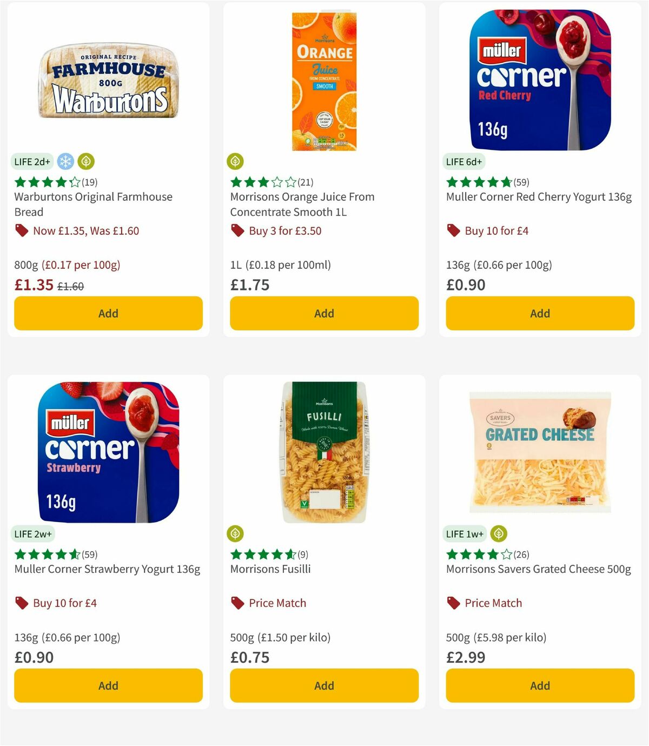Add Warburtons Original Farmhouse Bread to basket
The image size is (649, 746).
tap(108, 313)
